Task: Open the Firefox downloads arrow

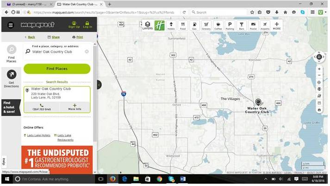Action: (x=277, y=12)
